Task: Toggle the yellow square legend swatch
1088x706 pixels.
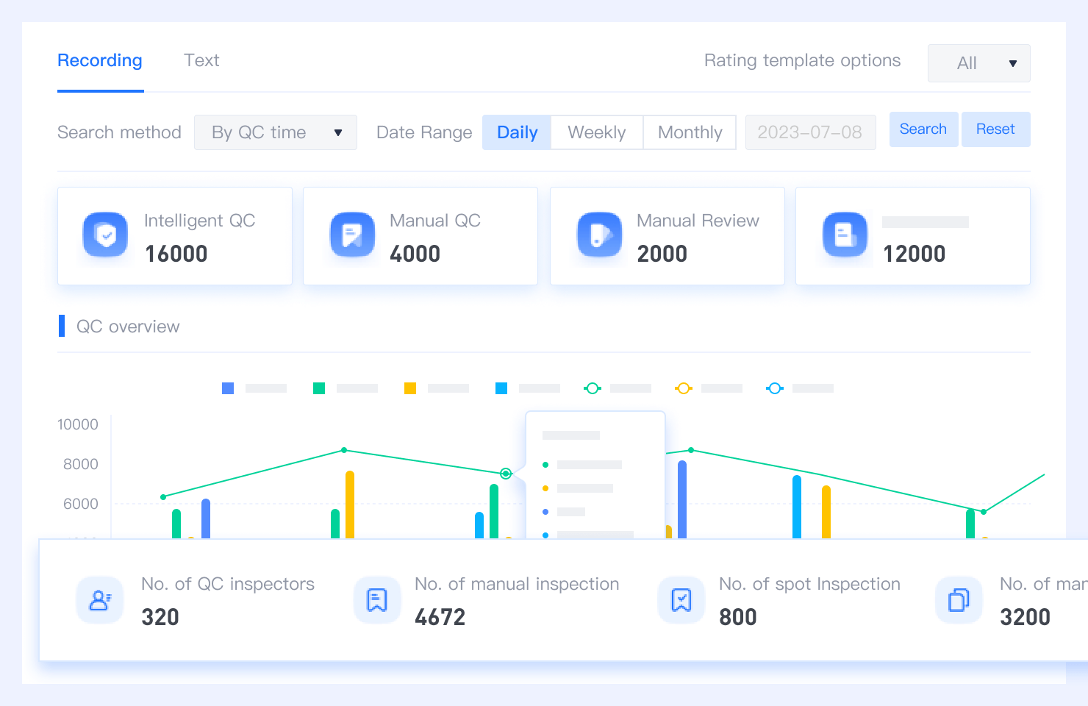Action: point(410,388)
